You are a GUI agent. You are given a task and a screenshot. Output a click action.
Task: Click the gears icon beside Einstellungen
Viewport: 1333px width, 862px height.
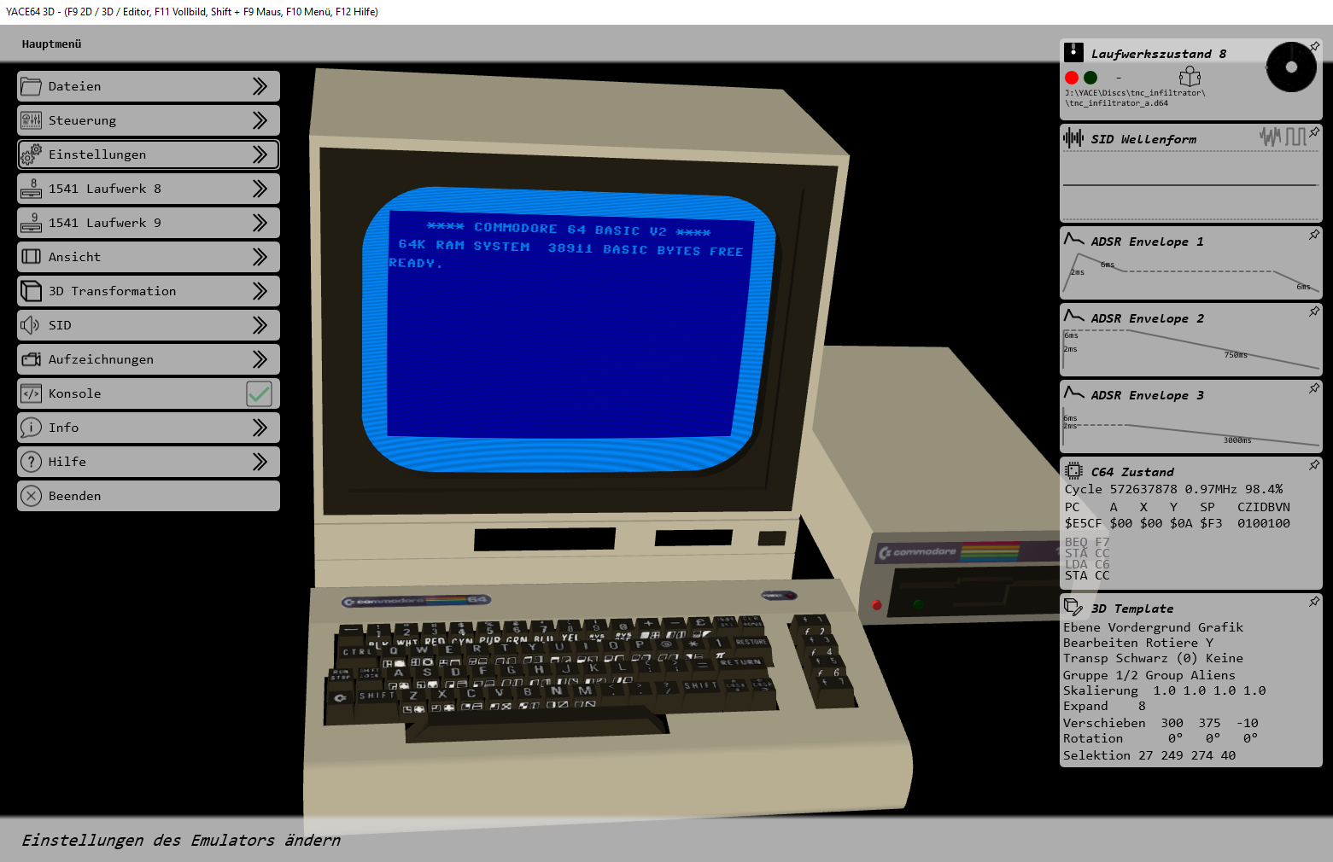31,154
